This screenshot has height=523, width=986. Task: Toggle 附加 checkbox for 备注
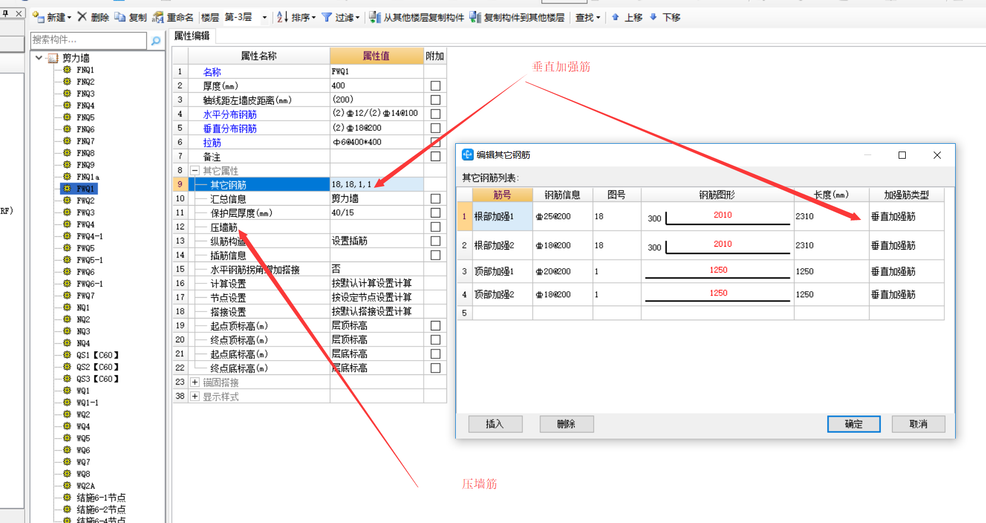point(436,156)
